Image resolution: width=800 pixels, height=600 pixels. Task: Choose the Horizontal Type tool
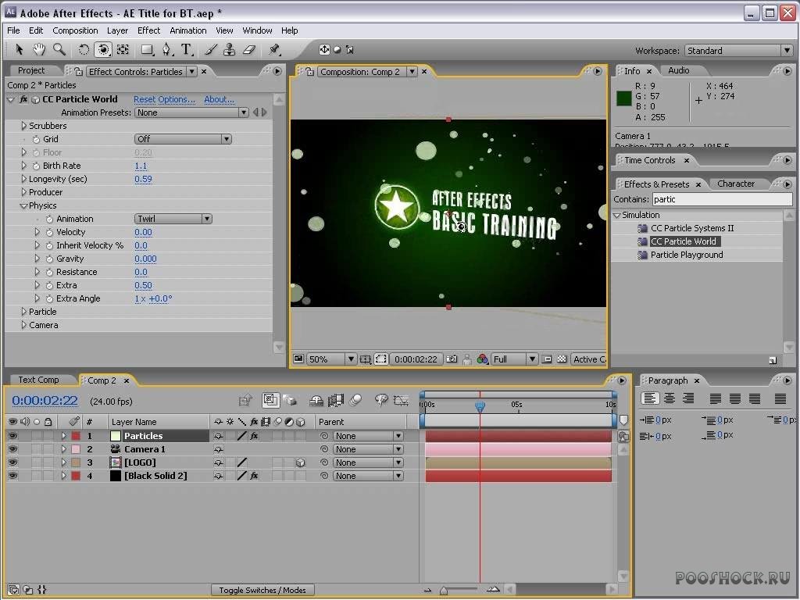click(187, 50)
